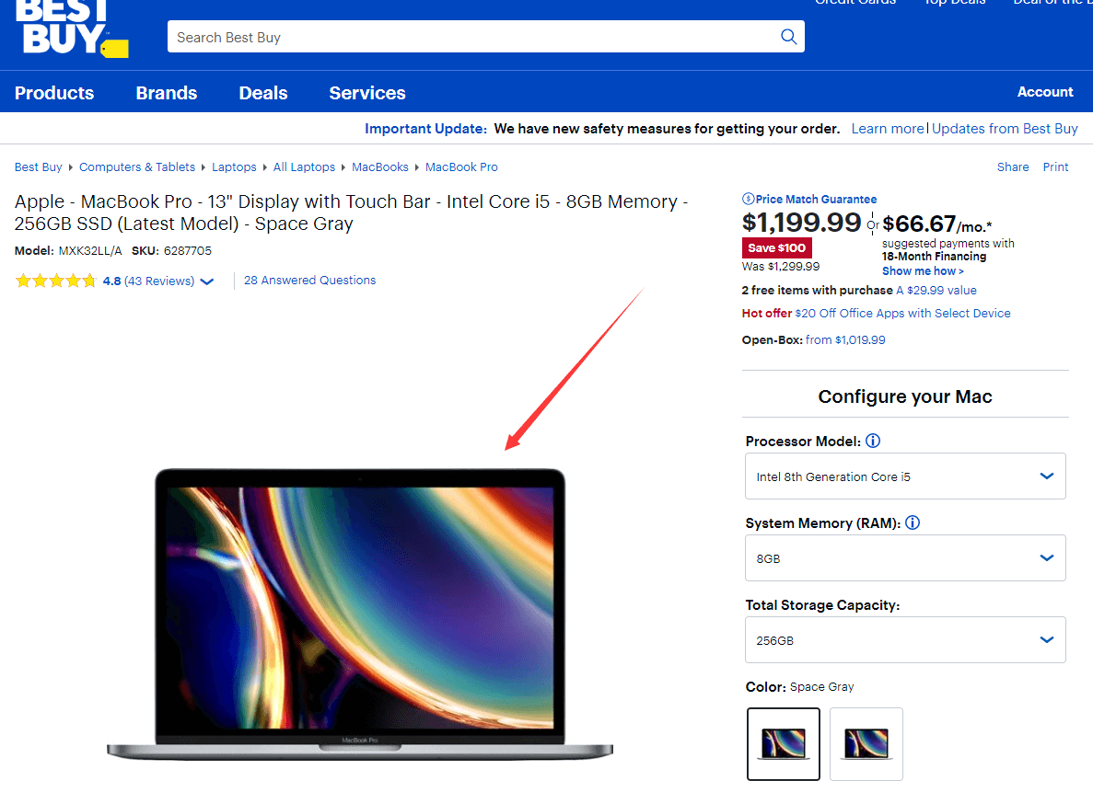Click into the Search Best Buy field
This screenshot has height=792, width=1093.
click(470, 38)
